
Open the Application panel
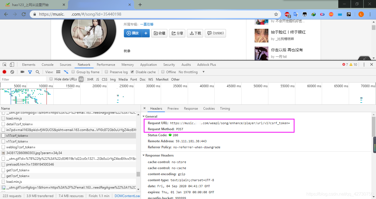pyautogui.click(x=148, y=65)
